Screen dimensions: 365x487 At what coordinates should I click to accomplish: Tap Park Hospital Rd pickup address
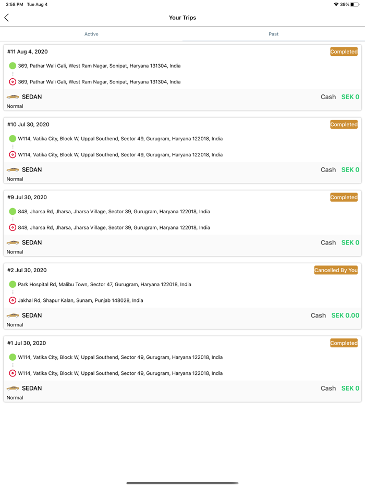[104, 285]
